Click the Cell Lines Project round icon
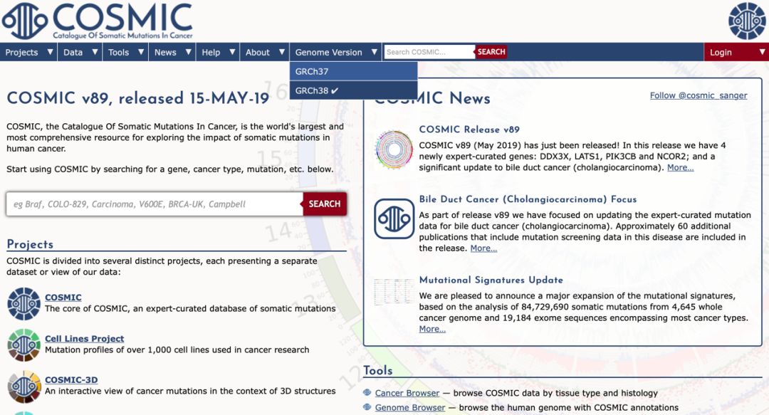The width and height of the screenshot is (769, 415). click(x=24, y=345)
